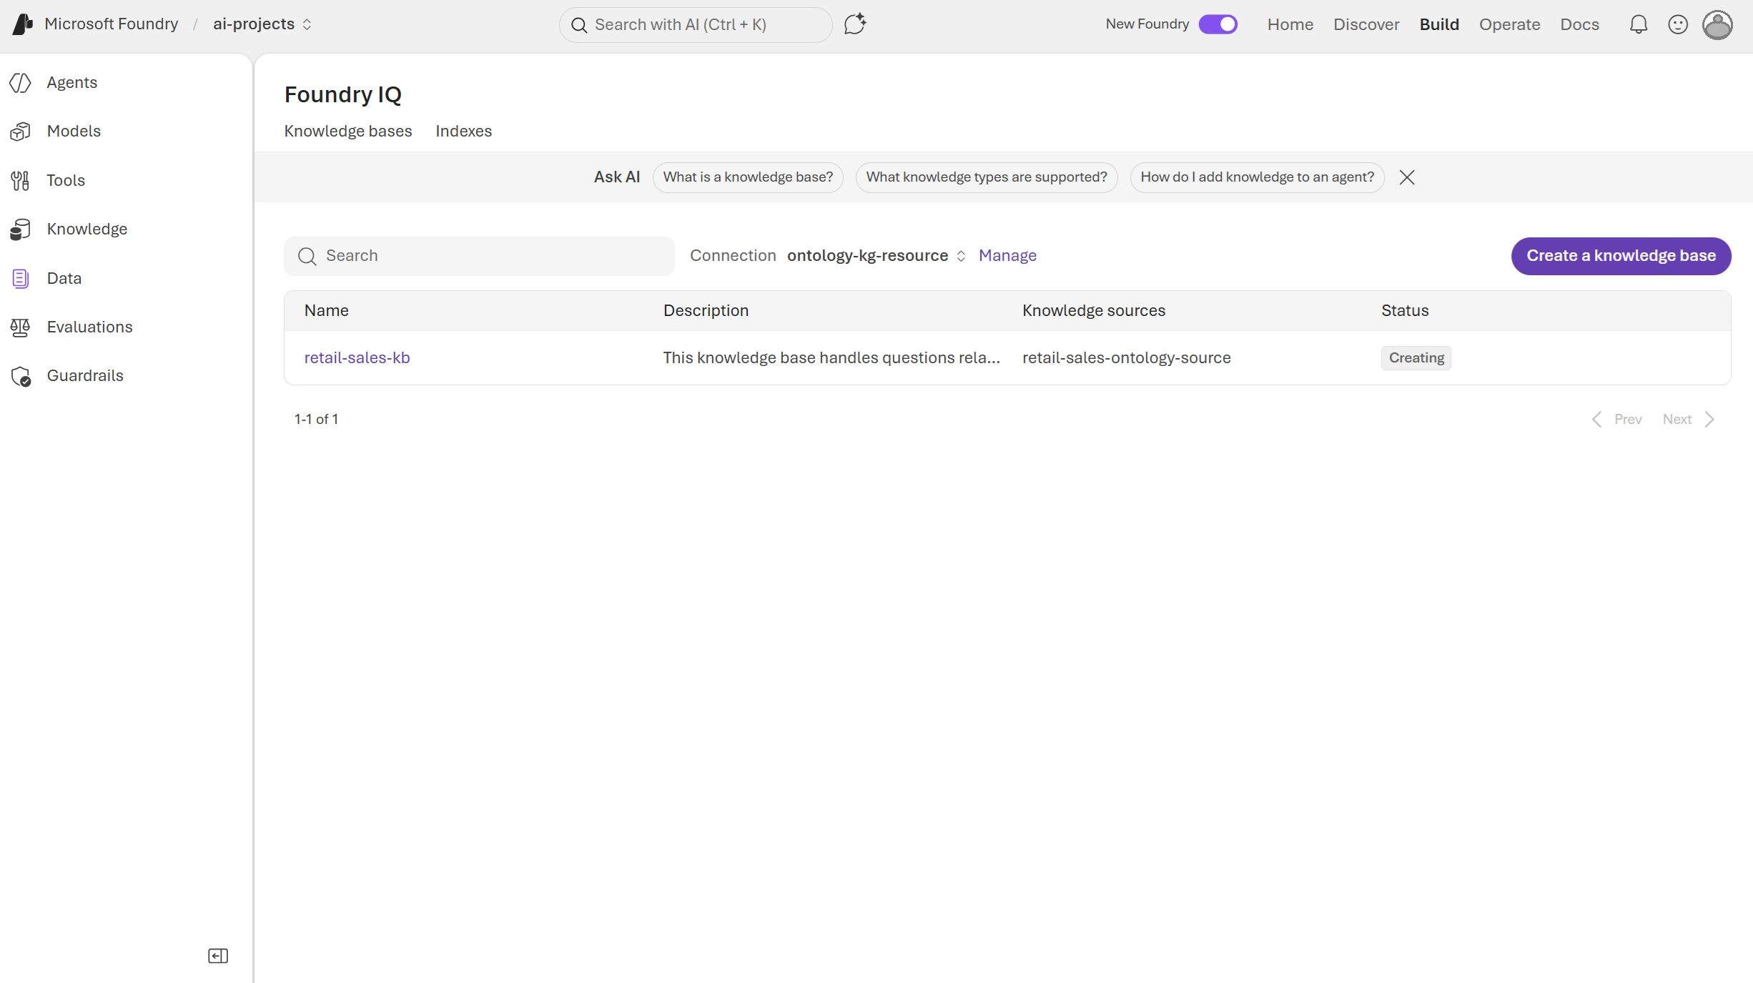Click the Microsoft Foundry breadcrumb text
Screen dimensions: 1753x983
(111, 24)
